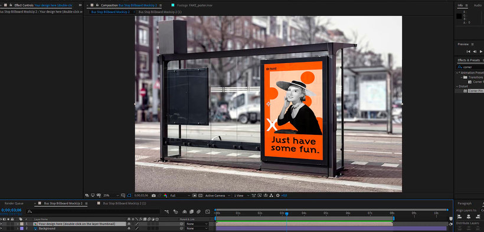
Task: Select viewer breadcrumb 'Bus Stop Billboard MockUp 2 (1)'
Action: click(x=160, y=12)
